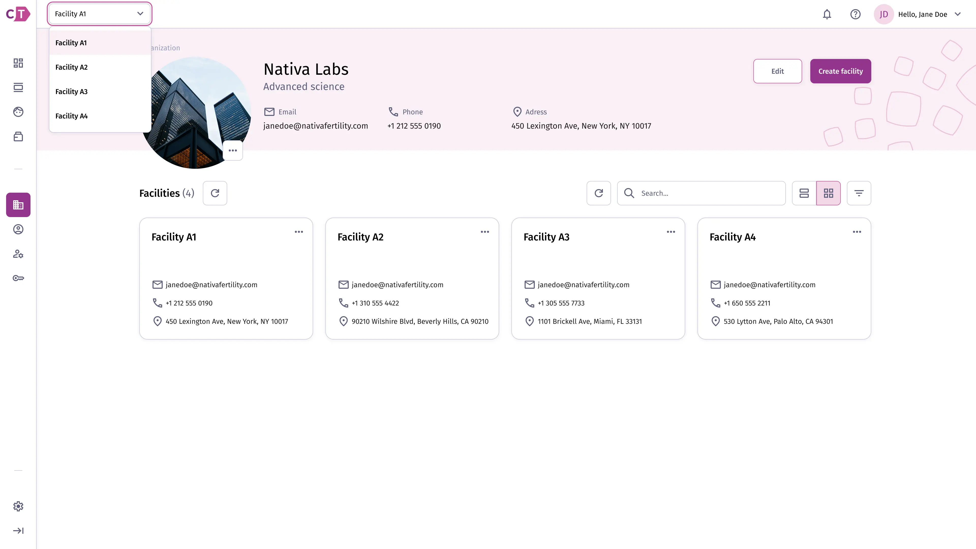Open the more options on the organization photo
The image size is (976, 549).
pos(233,150)
